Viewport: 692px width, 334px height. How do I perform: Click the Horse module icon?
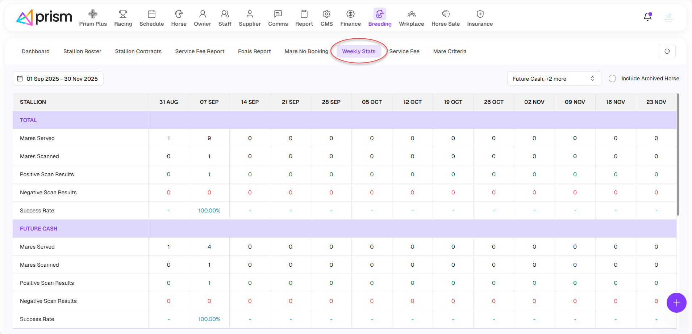[179, 14]
